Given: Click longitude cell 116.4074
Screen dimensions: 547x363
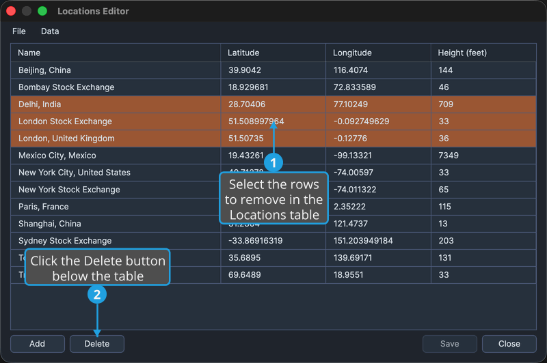Looking at the screenshot, I should coord(378,70).
